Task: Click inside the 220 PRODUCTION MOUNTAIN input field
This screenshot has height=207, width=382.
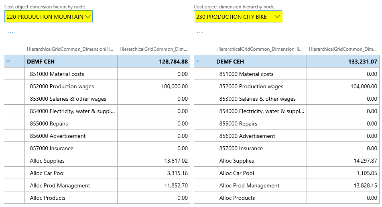Action: (45, 17)
